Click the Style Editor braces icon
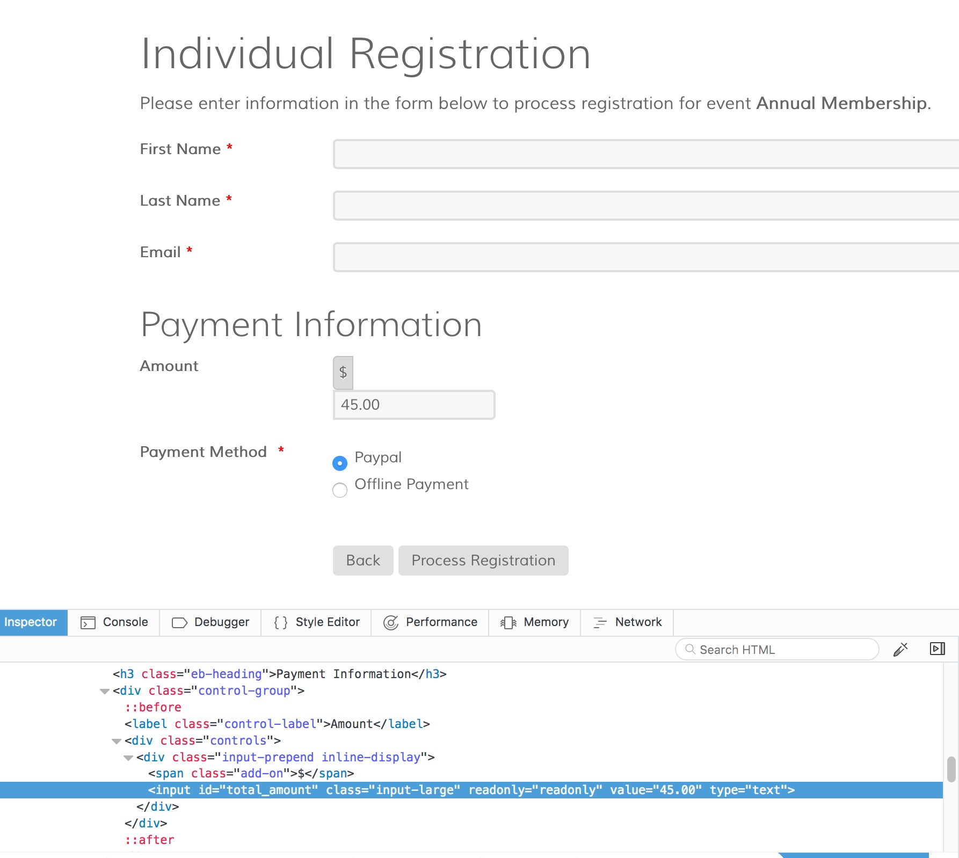Screen dimensions: 959x858 coord(280,622)
